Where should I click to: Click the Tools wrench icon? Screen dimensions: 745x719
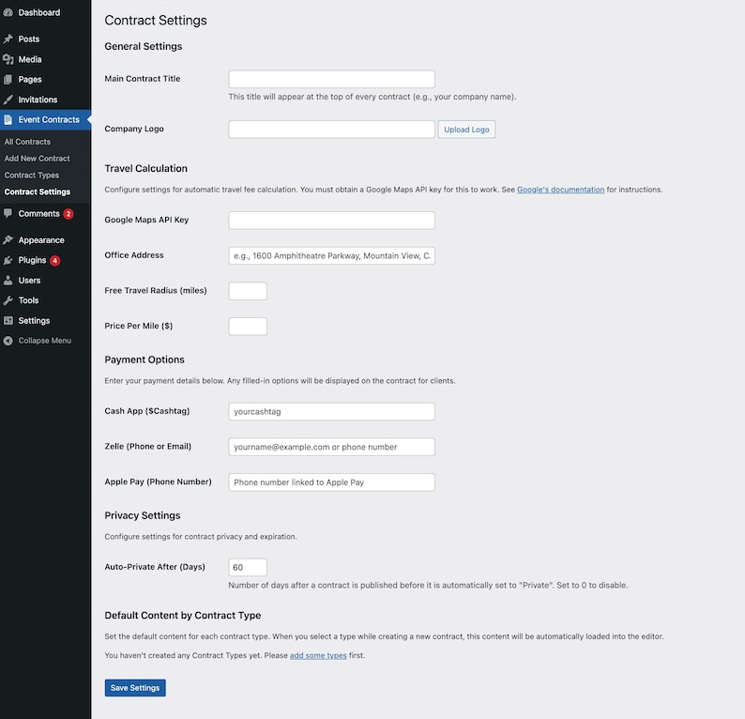tap(8, 300)
